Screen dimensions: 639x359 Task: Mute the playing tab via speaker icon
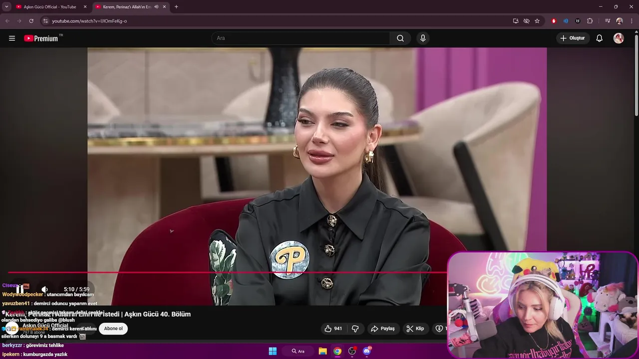(x=156, y=7)
